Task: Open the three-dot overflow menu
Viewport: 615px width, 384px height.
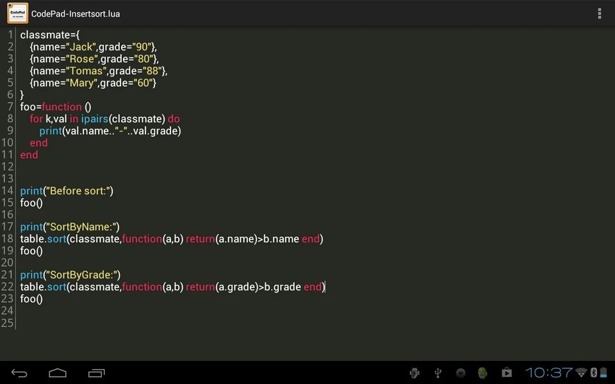Action: [x=600, y=13]
